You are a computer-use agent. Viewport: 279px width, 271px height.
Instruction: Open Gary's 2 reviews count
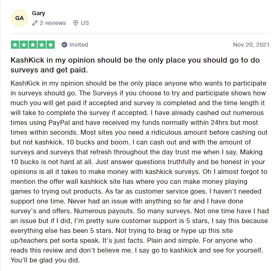tap(53, 23)
